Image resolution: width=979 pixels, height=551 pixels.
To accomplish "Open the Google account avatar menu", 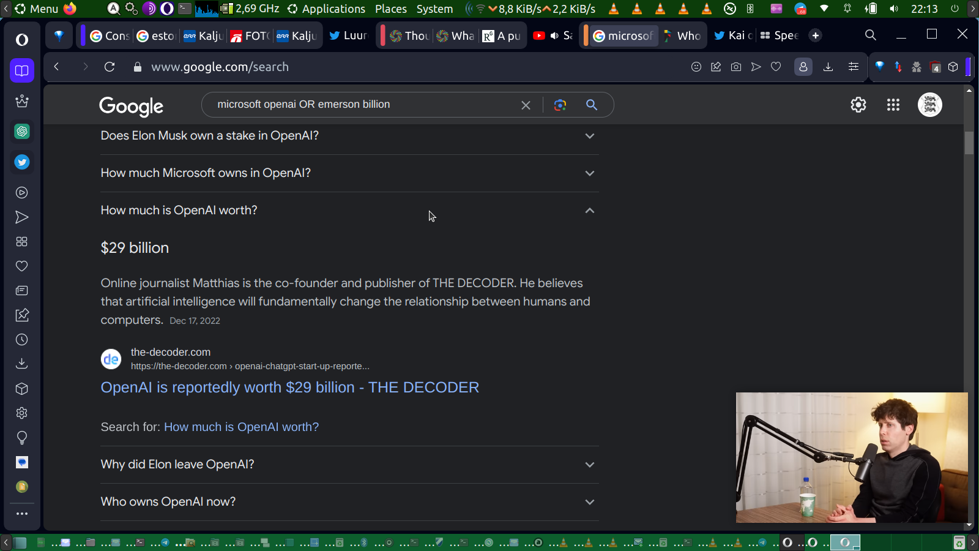I will tap(930, 105).
